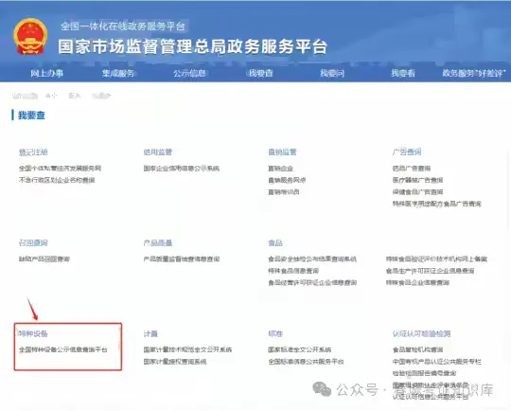This screenshot has width=511, height=411.
Task: Open the 药品广告查询 link
Action: (x=412, y=169)
